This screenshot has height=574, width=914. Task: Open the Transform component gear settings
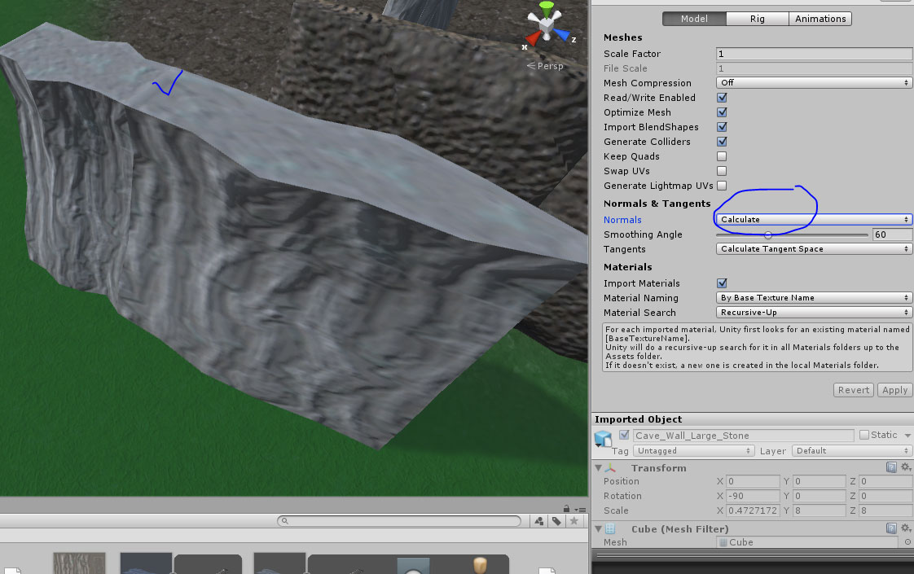click(x=905, y=467)
